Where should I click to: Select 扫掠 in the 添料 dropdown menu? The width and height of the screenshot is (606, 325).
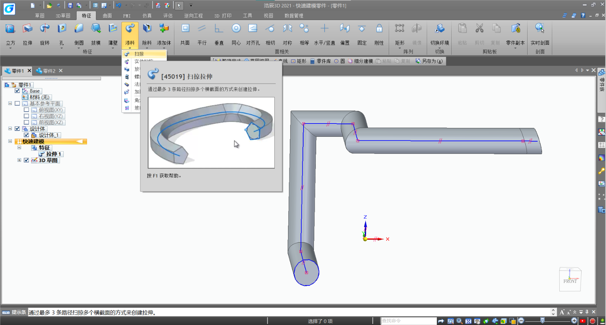144,54
